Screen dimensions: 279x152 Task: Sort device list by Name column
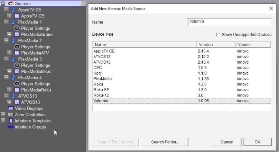[145, 44]
